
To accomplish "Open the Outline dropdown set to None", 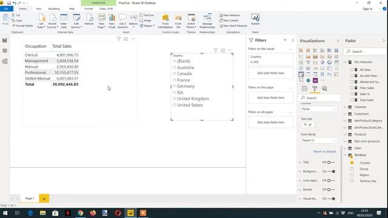I will tap(319, 109).
